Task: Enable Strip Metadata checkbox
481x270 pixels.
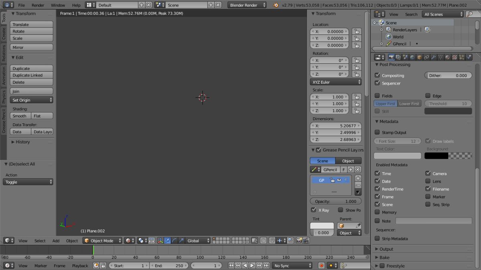Action: [377, 238]
